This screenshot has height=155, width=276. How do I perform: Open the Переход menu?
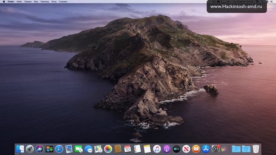coord(44,2)
